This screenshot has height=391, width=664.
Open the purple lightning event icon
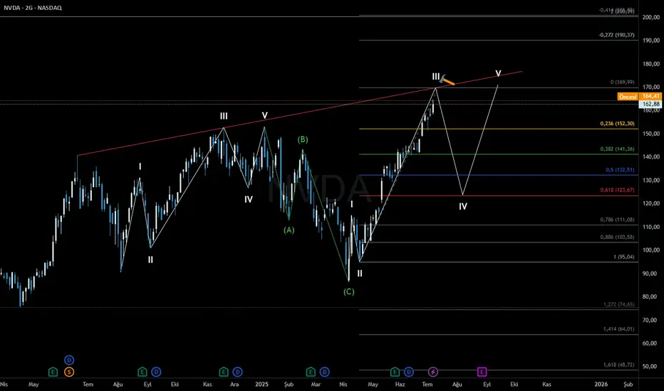(x=432, y=372)
